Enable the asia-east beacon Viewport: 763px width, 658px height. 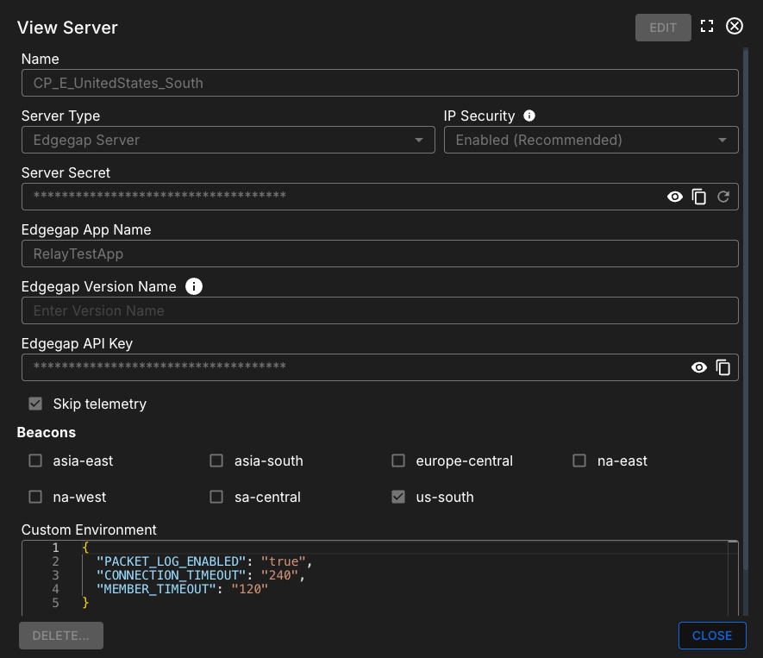click(x=35, y=461)
